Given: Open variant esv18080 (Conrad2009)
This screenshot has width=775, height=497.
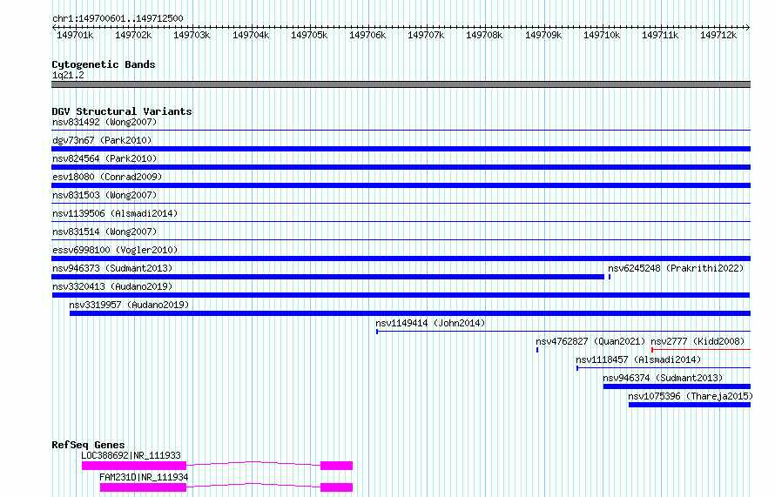Looking at the screenshot, I should pyautogui.click(x=107, y=177).
